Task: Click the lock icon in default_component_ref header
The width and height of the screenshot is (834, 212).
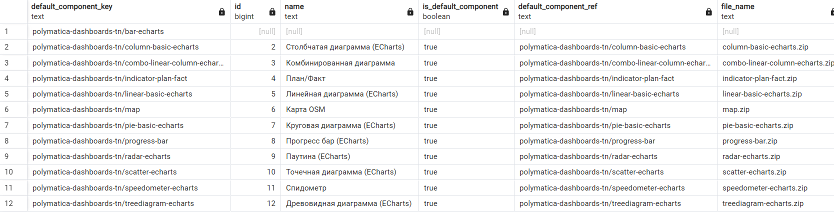Action: coord(708,12)
